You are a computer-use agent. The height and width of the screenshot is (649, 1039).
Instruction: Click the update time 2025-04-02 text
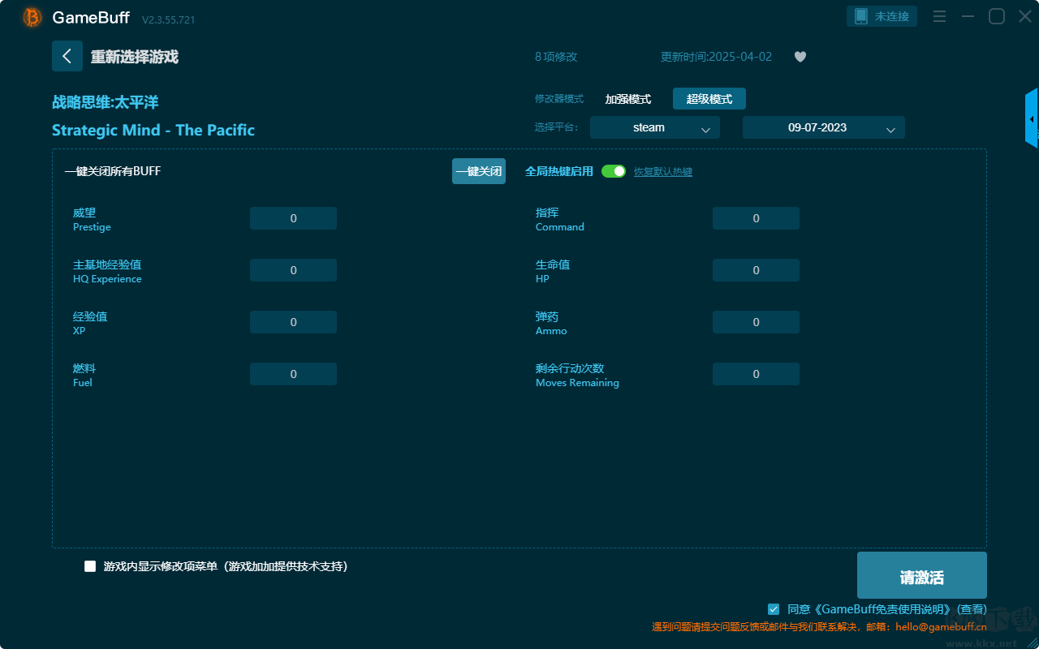[717, 57]
